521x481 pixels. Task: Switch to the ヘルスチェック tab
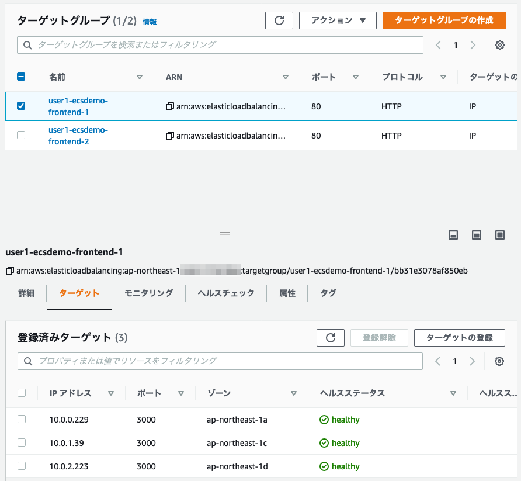[226, 293]
